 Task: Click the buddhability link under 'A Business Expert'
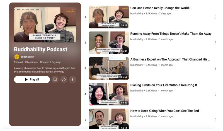tap(137, 65)
